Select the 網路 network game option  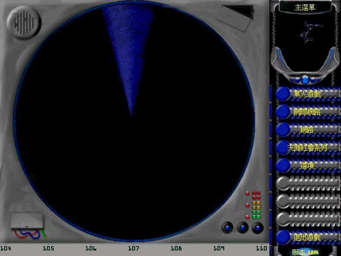[307, 130]
